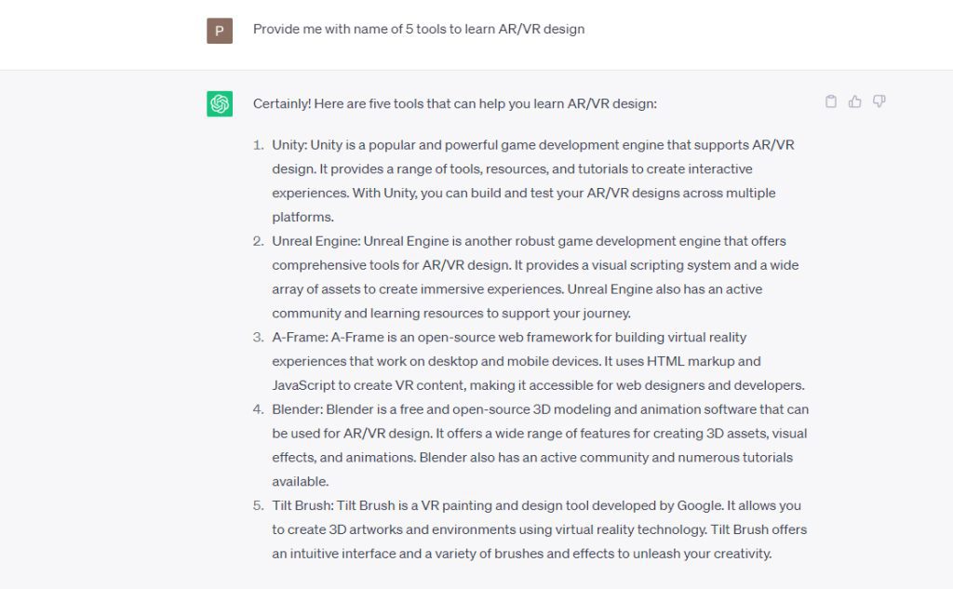This screenshot has height=589, width=953.
Task: Click list number 4 beside Blender
Action: pos(259,409)
